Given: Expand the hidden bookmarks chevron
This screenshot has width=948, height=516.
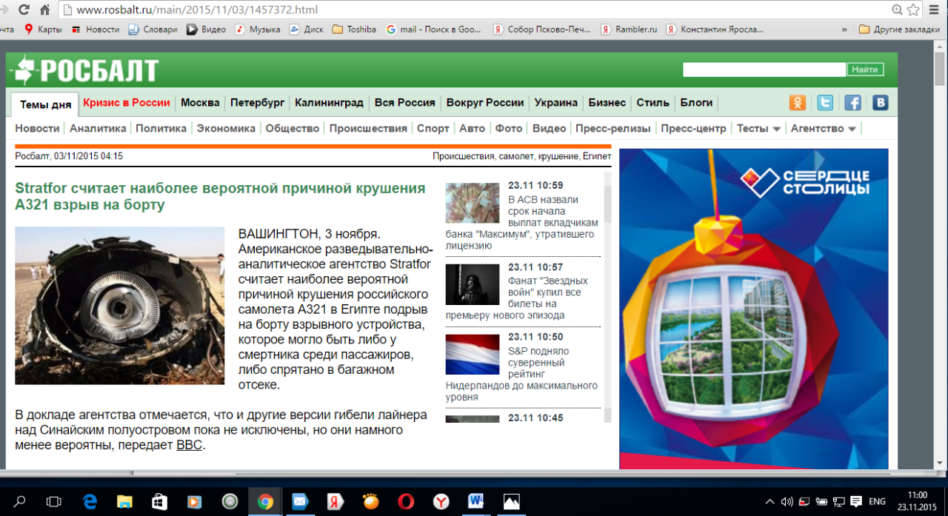Looking at the screenshot, I should pyautogui.click(x=844, y=30).
